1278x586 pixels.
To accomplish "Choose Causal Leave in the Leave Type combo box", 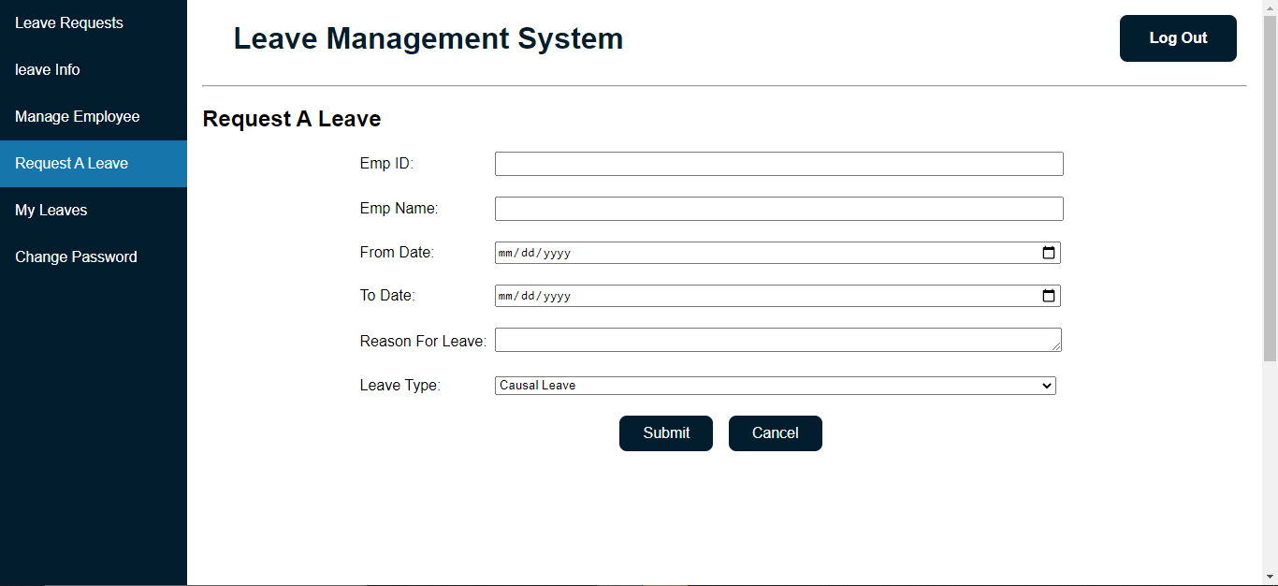I will pos(775,385).
